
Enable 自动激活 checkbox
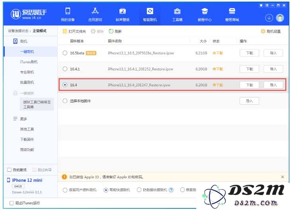[x=9, y=170]
